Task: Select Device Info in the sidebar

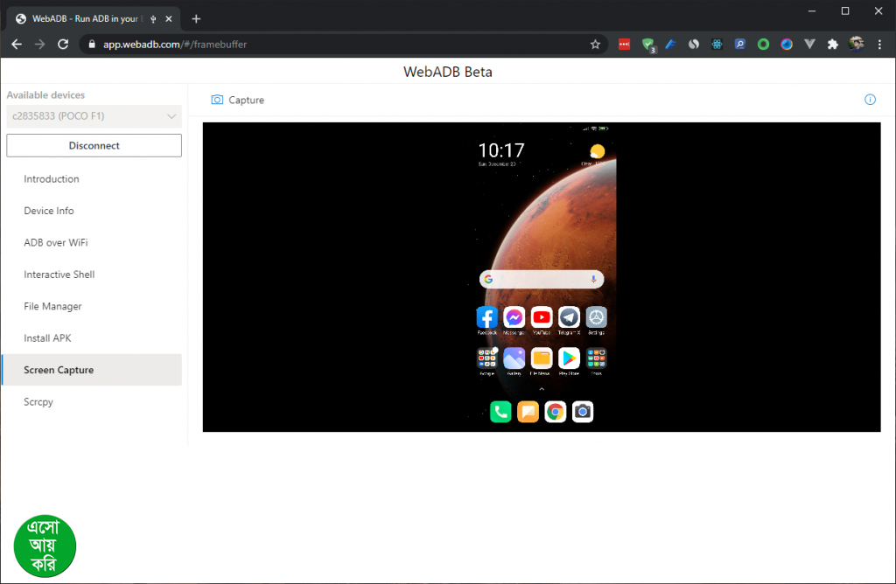Action: click(x=49, y=211)
